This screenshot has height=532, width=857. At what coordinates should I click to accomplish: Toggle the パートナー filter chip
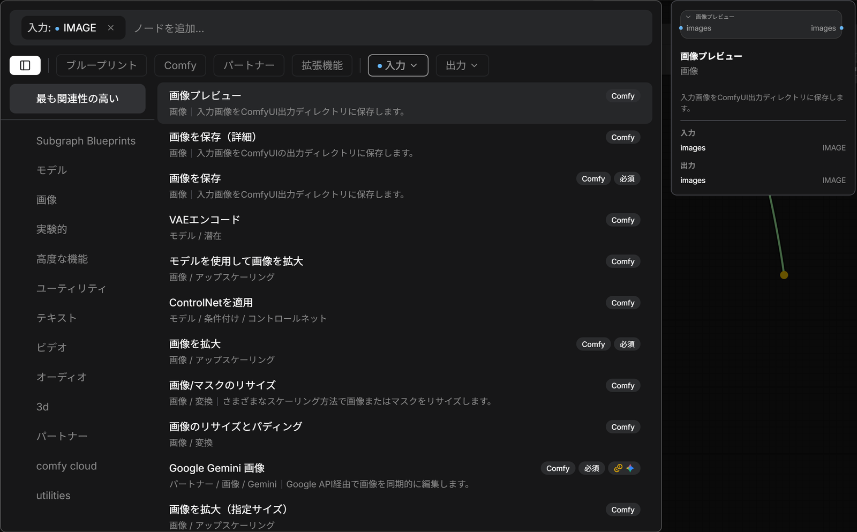(x=249, y=65)
